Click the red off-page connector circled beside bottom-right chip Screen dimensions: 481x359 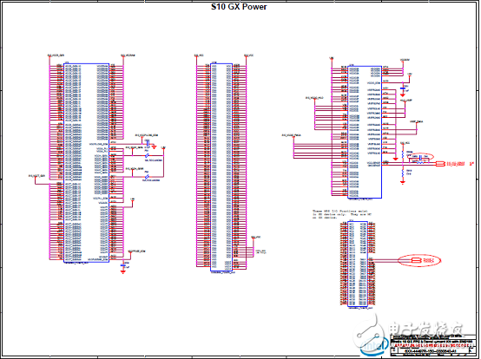tap(416, 260)
